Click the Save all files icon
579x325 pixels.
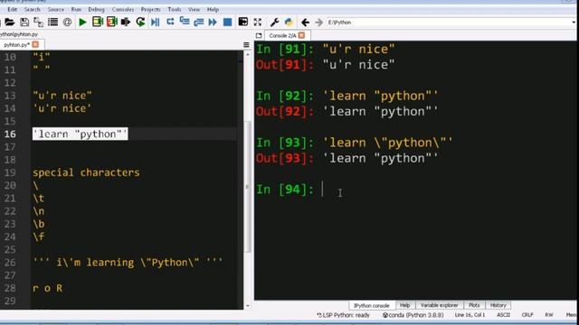tap(38, 23)
